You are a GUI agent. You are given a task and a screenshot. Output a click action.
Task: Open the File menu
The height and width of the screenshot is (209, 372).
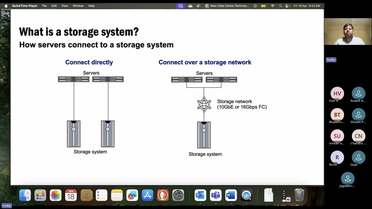pyautogui.click(x=44, y=6)
